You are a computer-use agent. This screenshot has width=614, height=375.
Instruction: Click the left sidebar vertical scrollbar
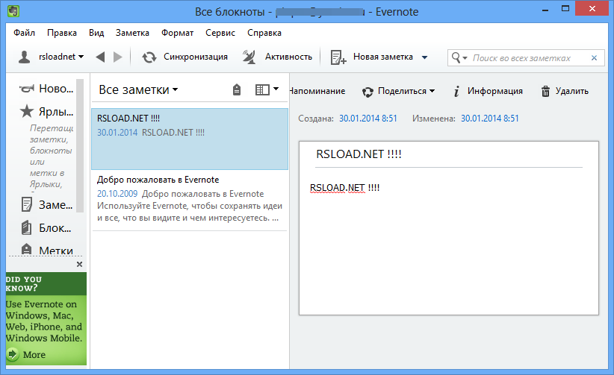click(x=80, y=146)
